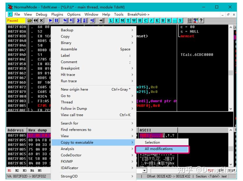243x181 pixels.
Task: Click the Pause execution toolbar icon
Action: click(x=56, y=21)
